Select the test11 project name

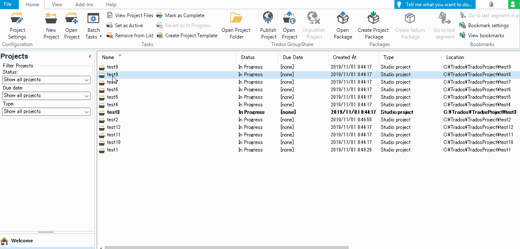113,135
